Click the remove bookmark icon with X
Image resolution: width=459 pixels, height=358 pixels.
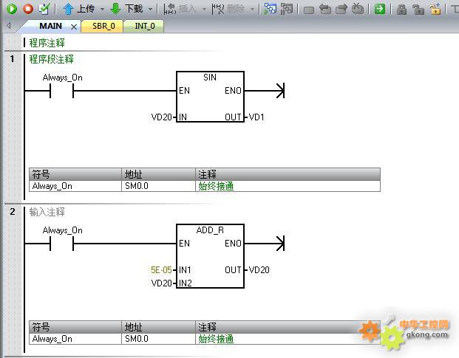pyautogui.click(x=358, y=9)
